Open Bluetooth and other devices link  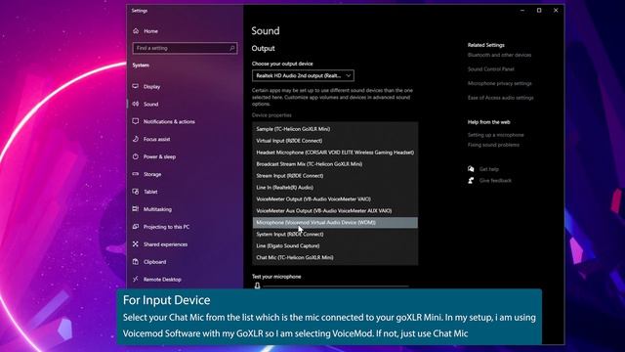pos(499,55)
